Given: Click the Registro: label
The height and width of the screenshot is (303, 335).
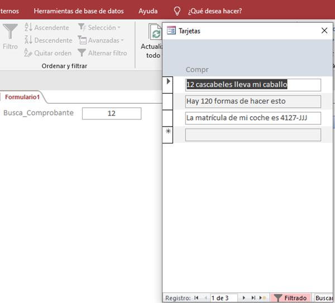Looking at the screenshot, I should click(178, 298).
